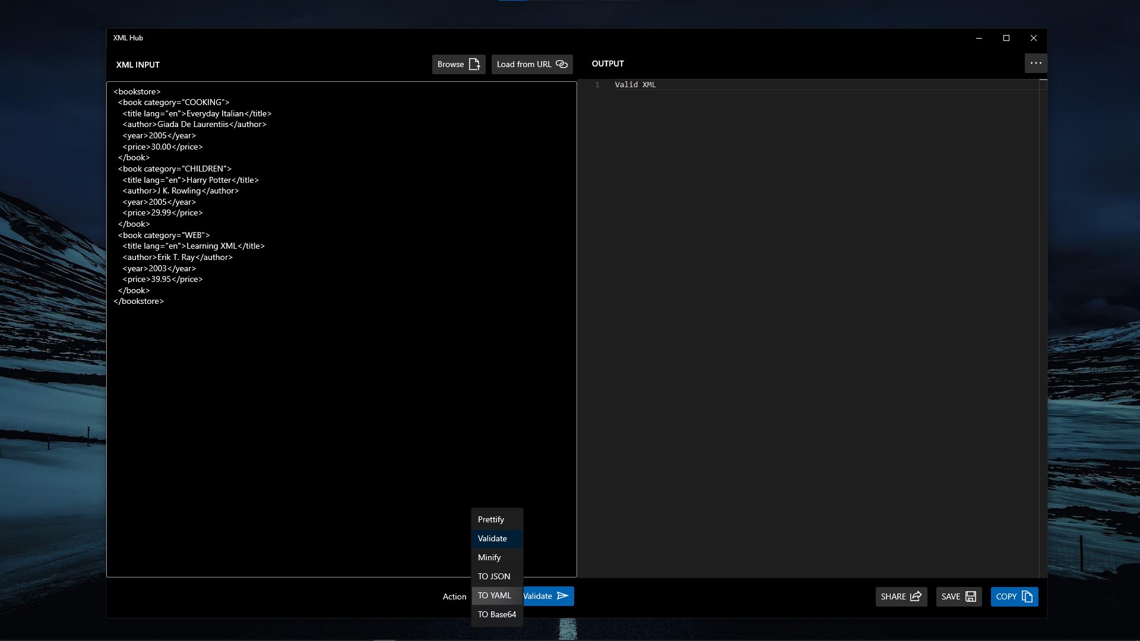The width and height of the screenshot is (1140, 641).
Task: Choose TO Base64 from the list
Action: pyautogui.click(x=497, y=614)
